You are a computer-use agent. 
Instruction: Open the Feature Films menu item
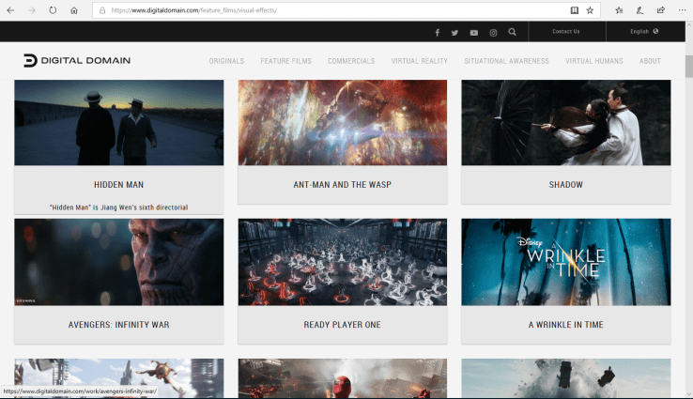point(285,61)
